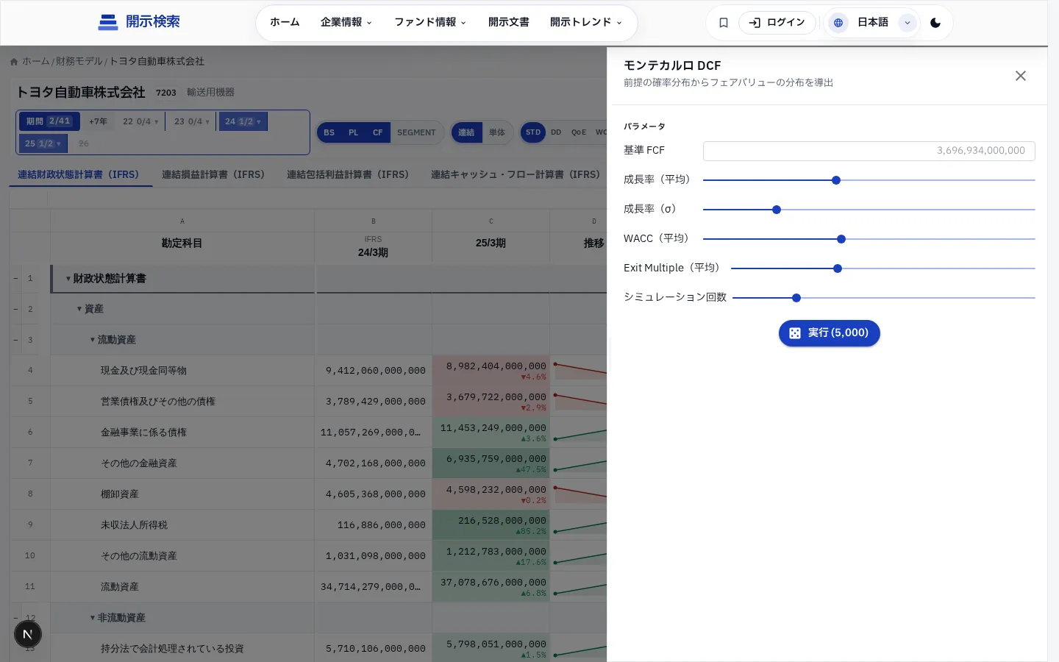Toggle the PL statement filter

[x=354, y=132]
